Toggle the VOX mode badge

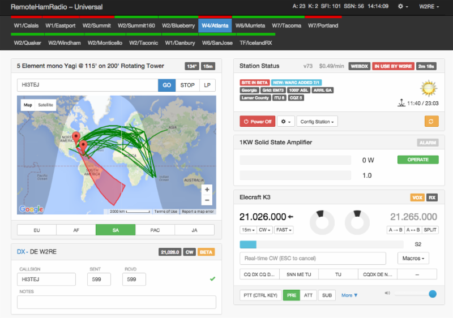417,197
